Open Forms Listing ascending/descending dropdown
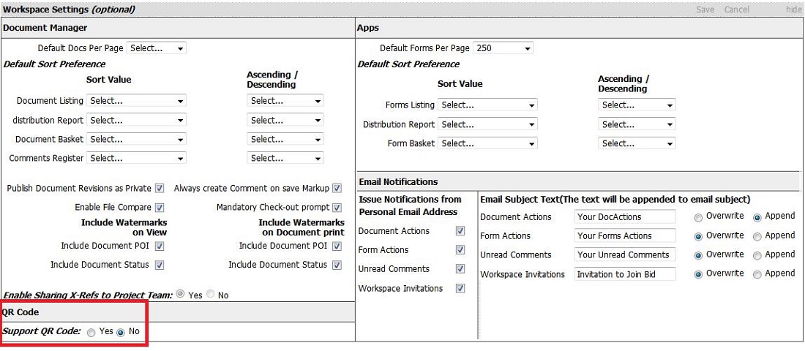805x351 pixels. [x=637, y=105]
